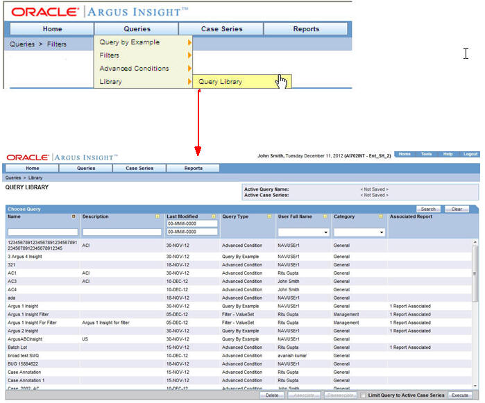
Task: Select query row '3 Argus 4 Insight'
Action: coord(239,257)
